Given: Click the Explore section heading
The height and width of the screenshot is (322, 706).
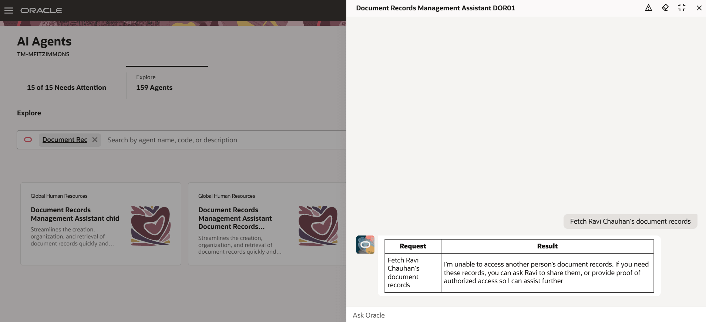Looking at the screenshot, I should point(29,113).
